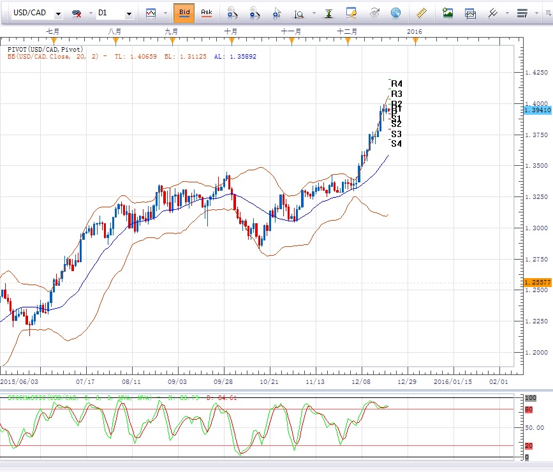Click the zoom out magnifier icon
Viewport: 553px width, 472px height.
[x=254, y=13]
